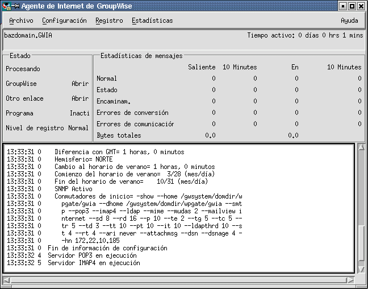Open the Configuración menu

tap(64, 20)
